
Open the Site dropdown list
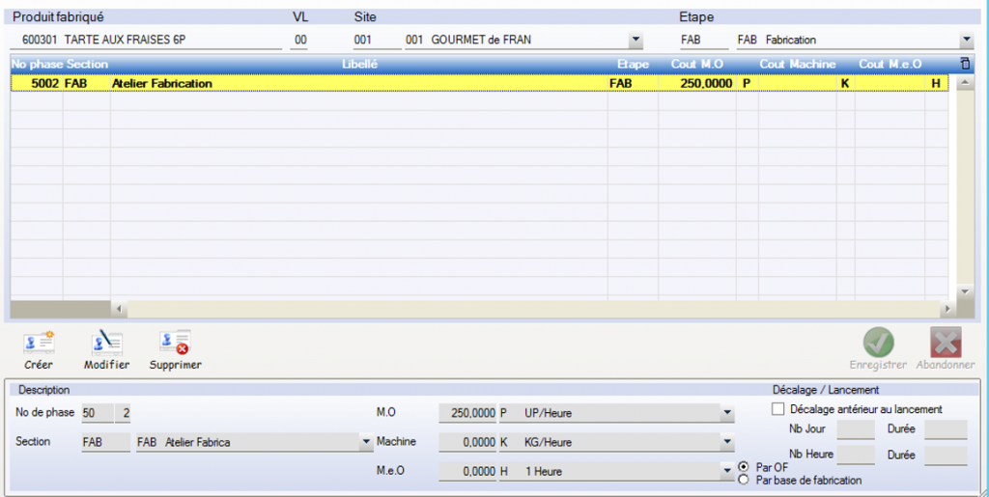click(636, 41)
